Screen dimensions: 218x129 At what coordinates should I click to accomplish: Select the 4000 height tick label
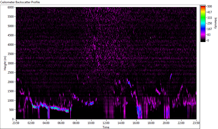(11, 45)
